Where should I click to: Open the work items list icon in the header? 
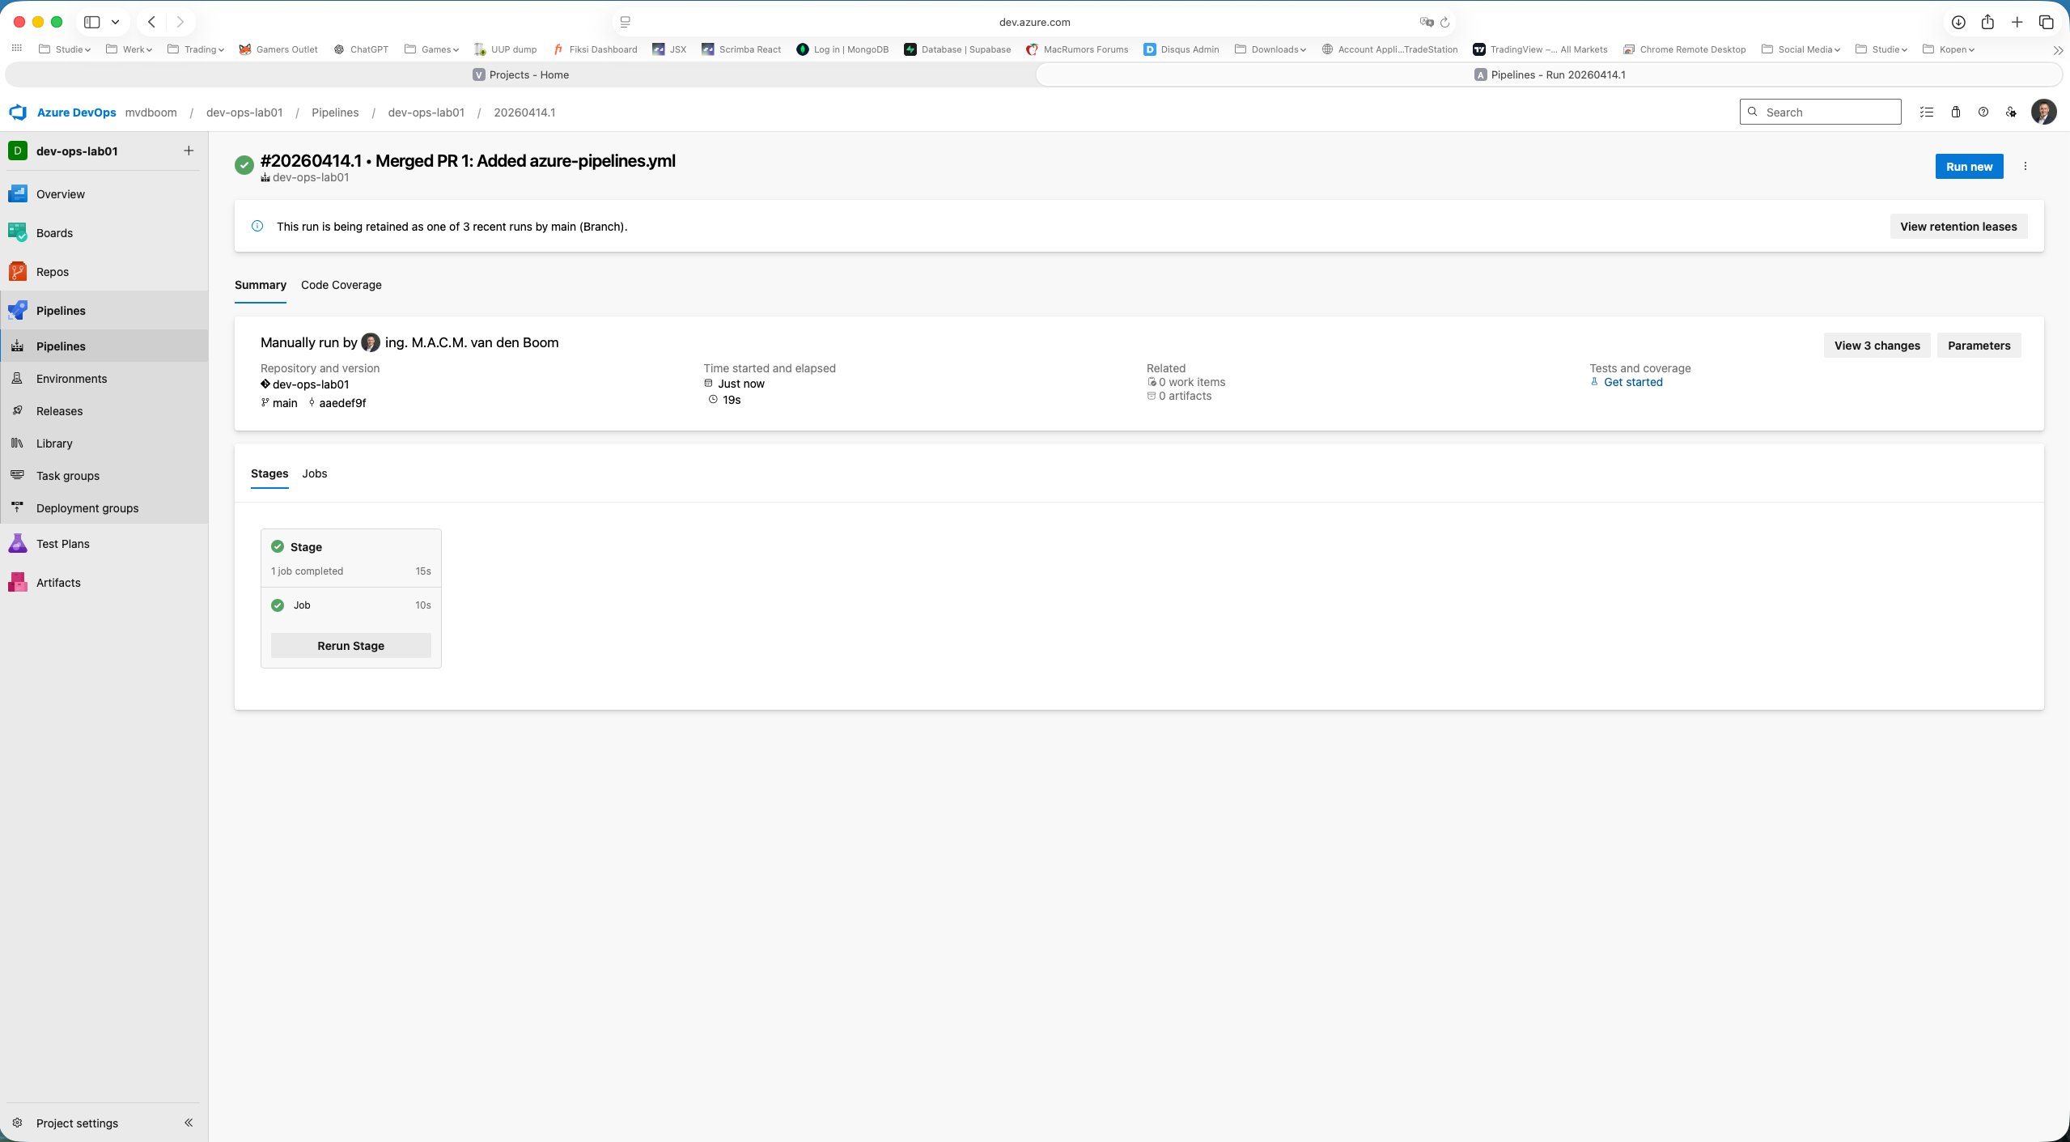pyautogui.click(x=1927, y=113)
